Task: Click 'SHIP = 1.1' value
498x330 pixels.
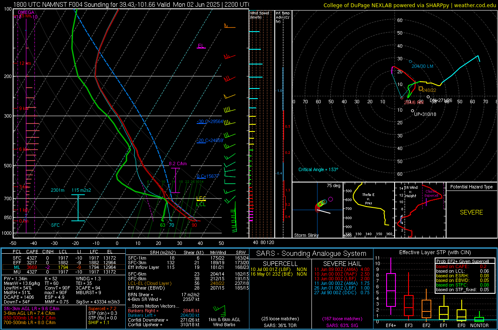Action: click(x=99, y=322)
